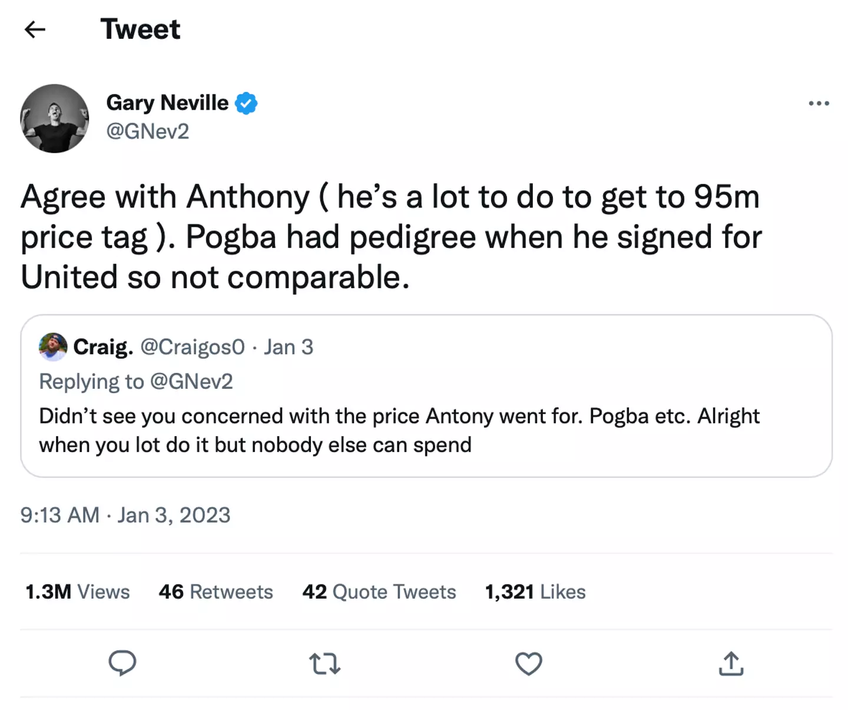Screen dimensions: 848x710
Task: Go back using the left arrow
Action: click(35, 29)
